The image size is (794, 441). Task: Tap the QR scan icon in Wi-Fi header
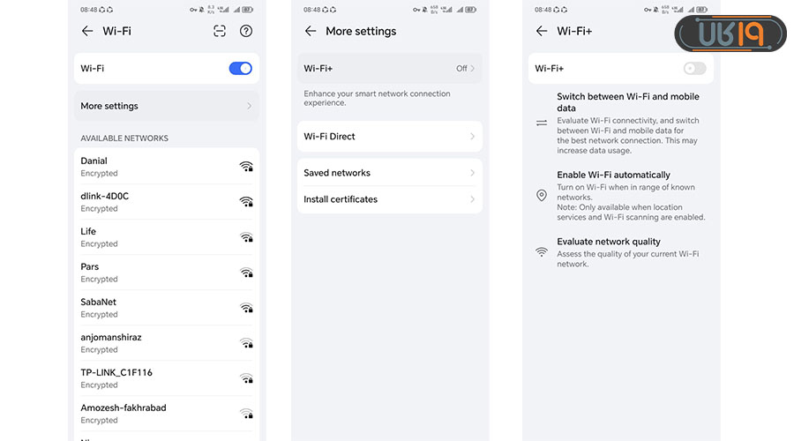(220, 31)
